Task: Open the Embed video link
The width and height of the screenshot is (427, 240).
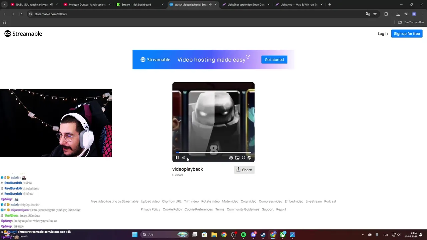Action: pyautogui.click(x=294, y=201)
